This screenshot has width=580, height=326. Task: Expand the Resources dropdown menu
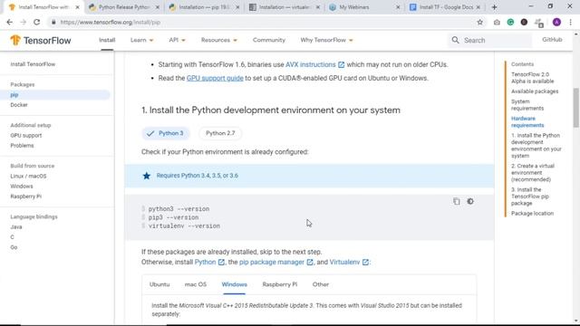(219, 40)
